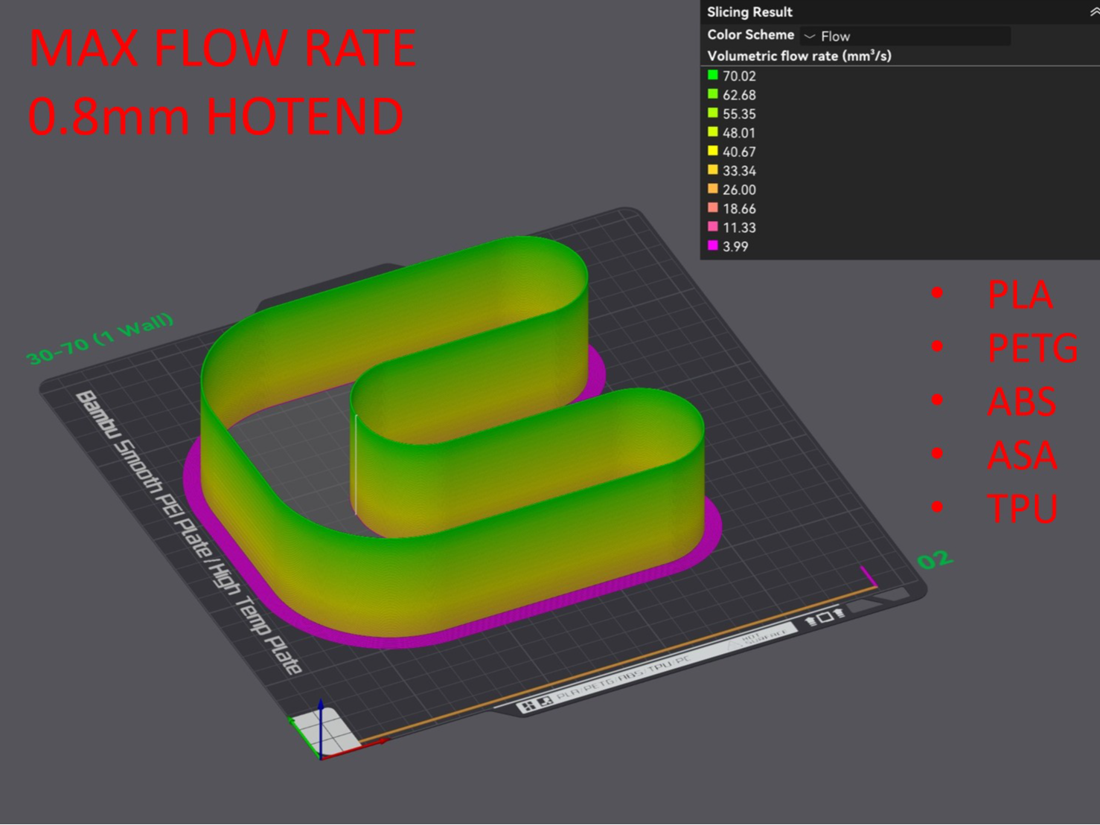The image size is (1100, 825).
Task: Click the 26.00 orange legend swatch
Action: point(712,189)
